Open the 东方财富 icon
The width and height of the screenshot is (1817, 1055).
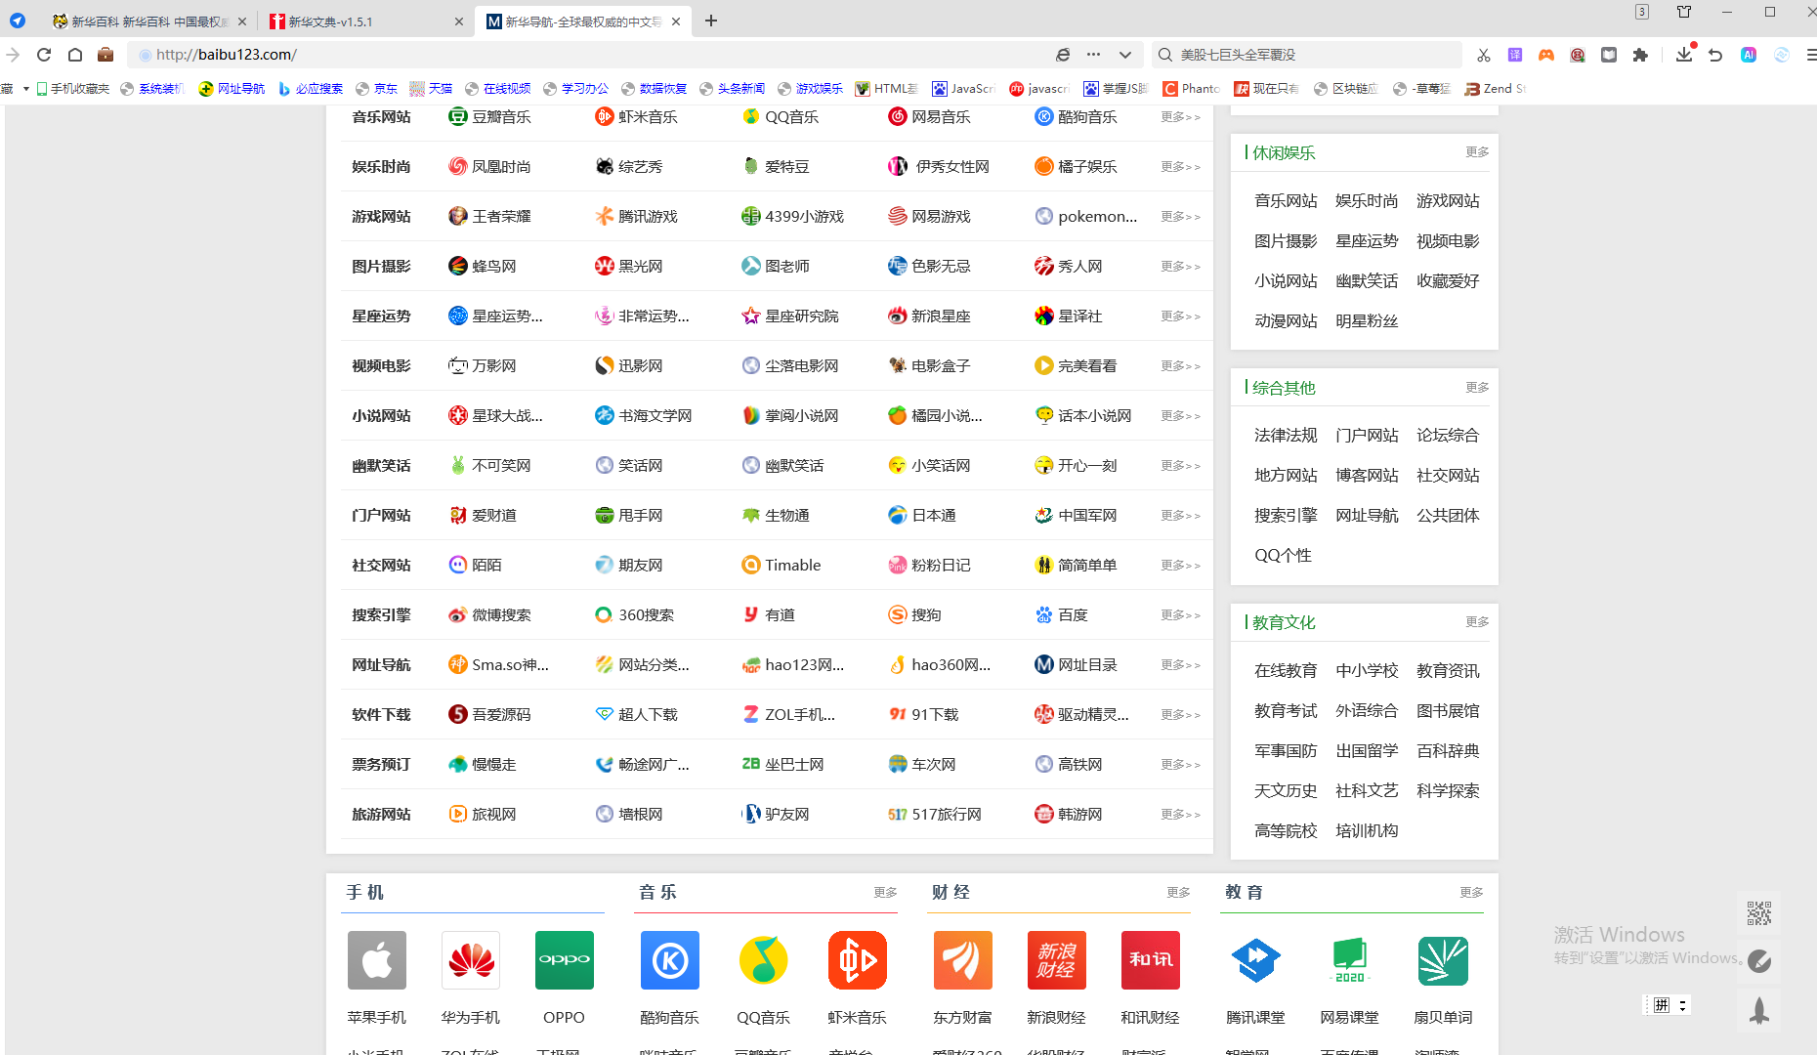(963, 960)
